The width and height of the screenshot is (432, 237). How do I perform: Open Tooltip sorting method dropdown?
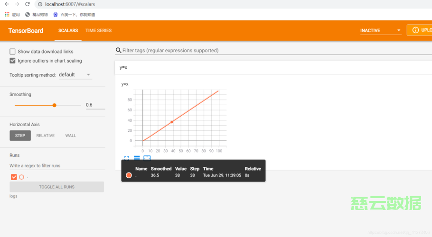(75, 75)
